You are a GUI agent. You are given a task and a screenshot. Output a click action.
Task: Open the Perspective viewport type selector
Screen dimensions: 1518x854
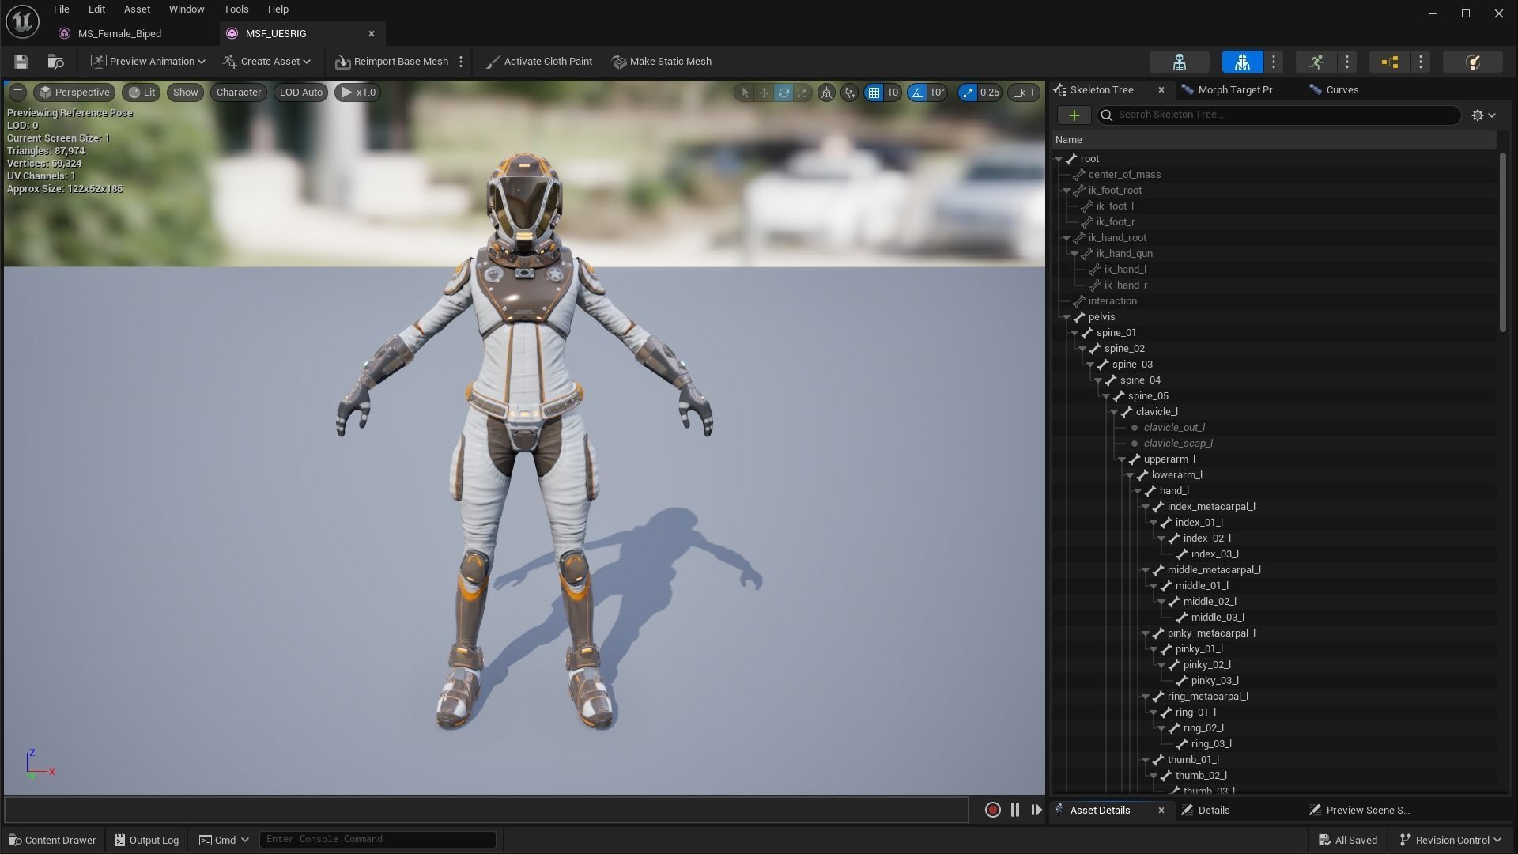pyautogui.click(x=74, y=93)
